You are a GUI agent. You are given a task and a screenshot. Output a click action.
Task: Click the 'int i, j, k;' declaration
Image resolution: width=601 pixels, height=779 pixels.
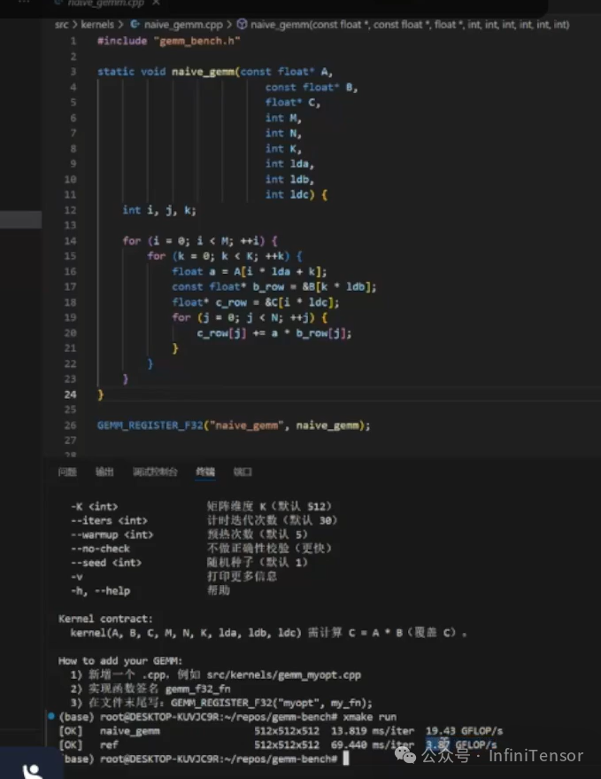[159, 210]
